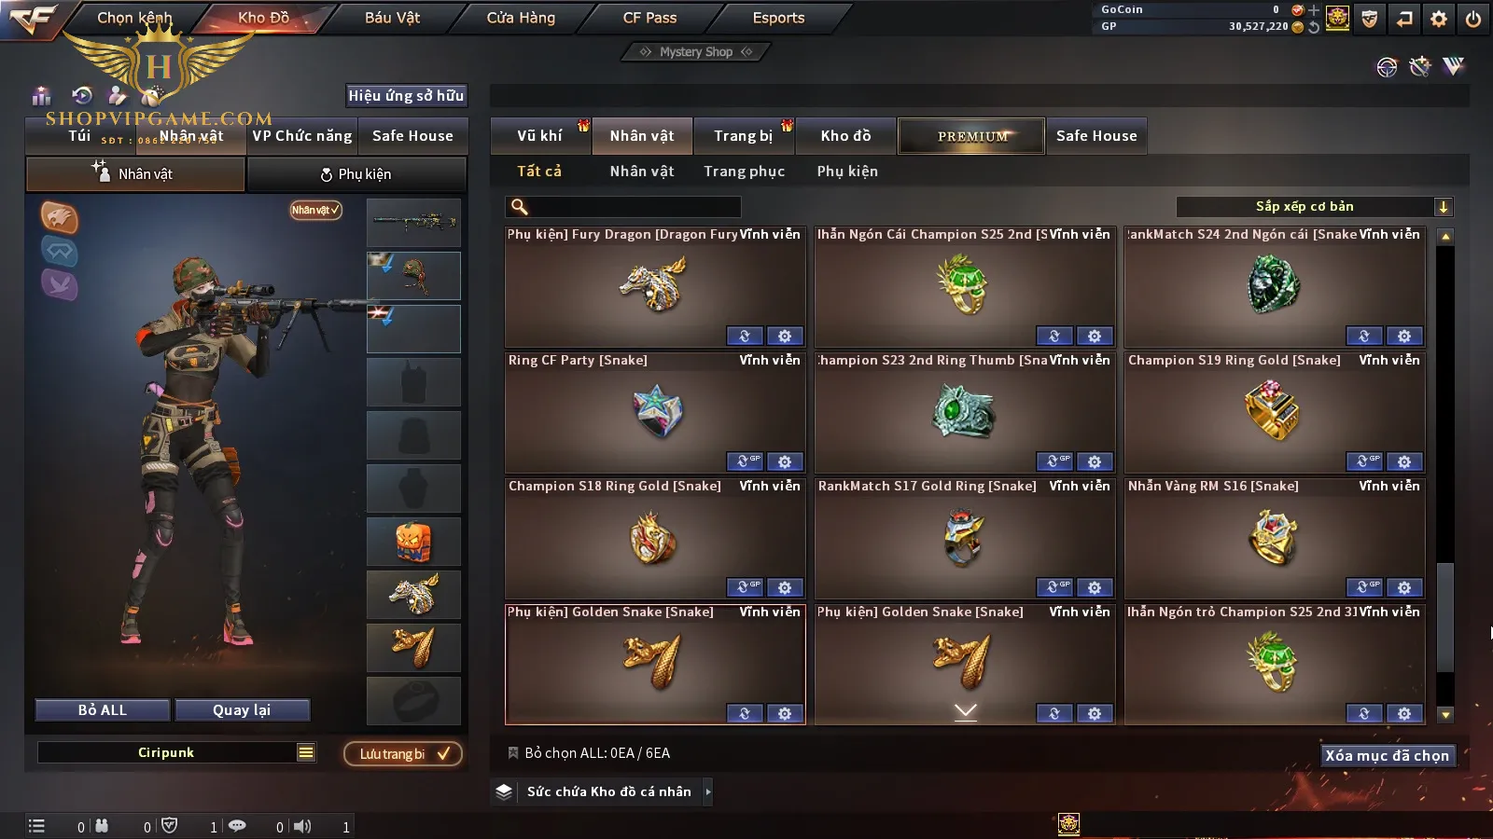Select the pumpkin head equipment slot
1493x839 pixels.
tap(413, 541)
